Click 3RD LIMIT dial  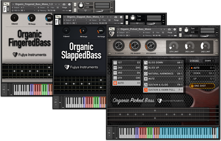pos(190,46)
